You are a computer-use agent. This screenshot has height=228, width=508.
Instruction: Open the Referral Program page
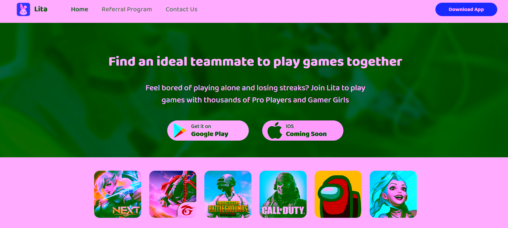127,9
